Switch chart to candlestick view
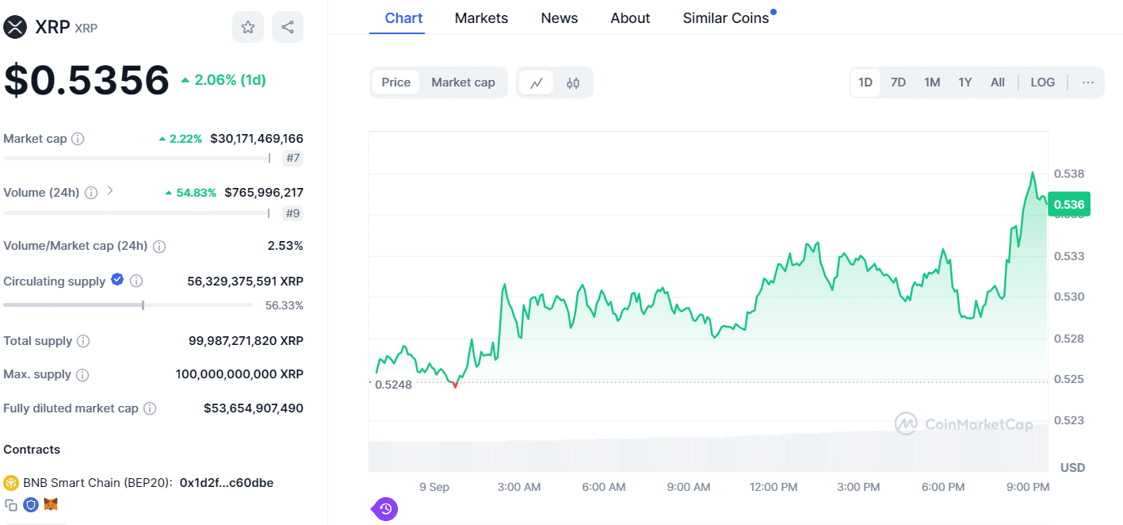1123x525 pixels. click(573, 82)
